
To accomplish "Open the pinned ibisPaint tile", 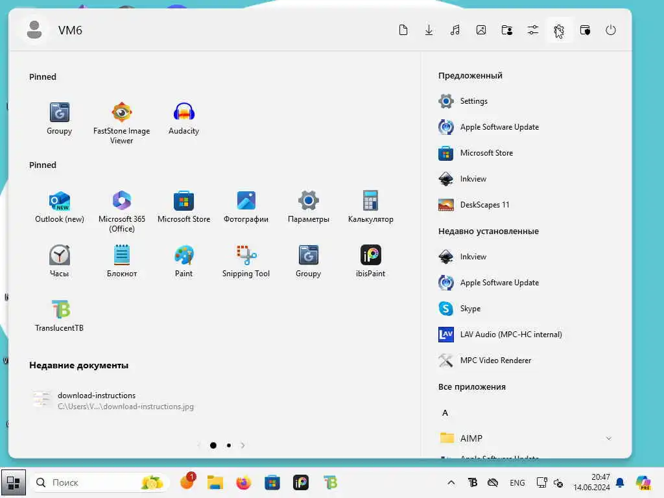I will (370, 261).
